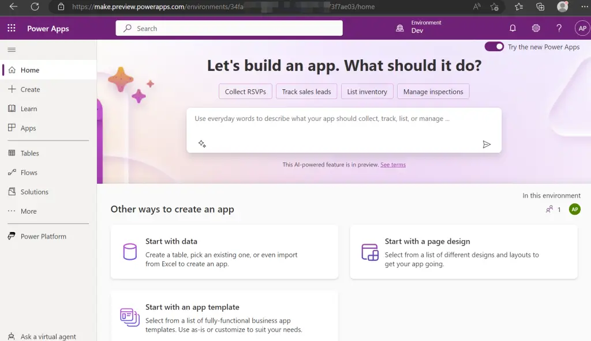Expand the More navigation item

tap(48, 211)
